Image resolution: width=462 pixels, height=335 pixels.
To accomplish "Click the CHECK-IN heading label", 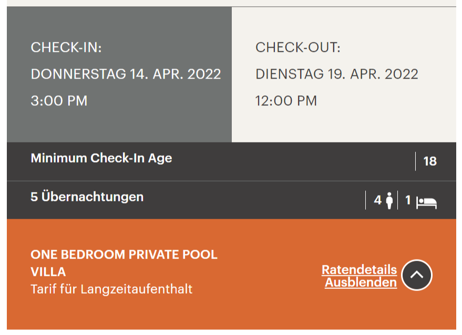I will coord(66,48).
